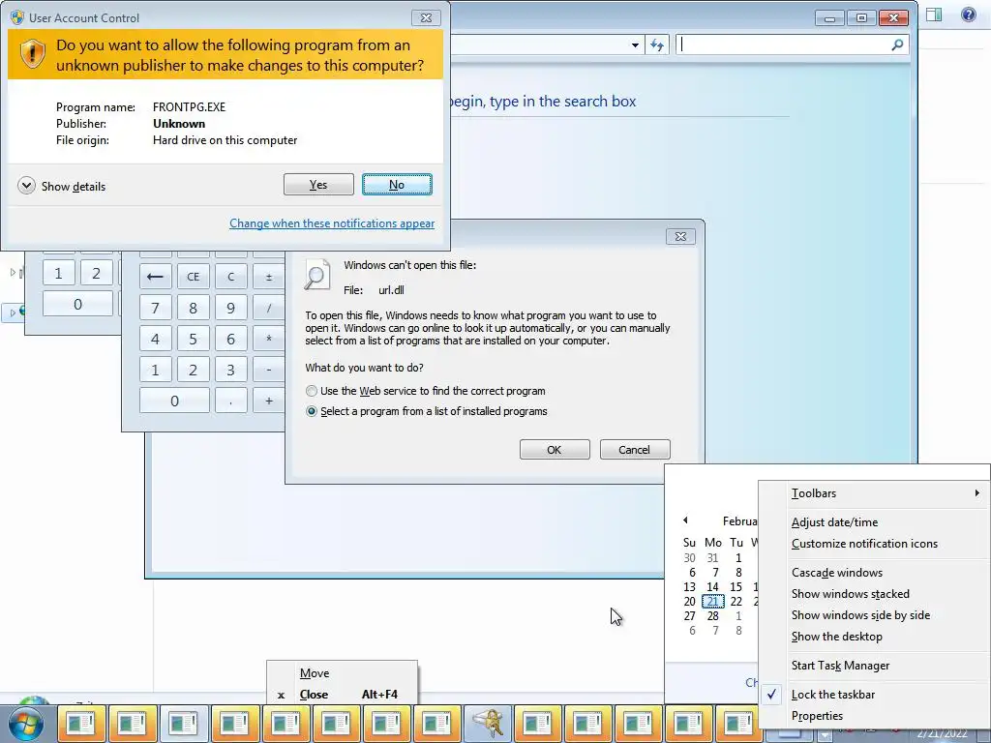Choose 'Move' in the small window menu

[x=342, y=673]
